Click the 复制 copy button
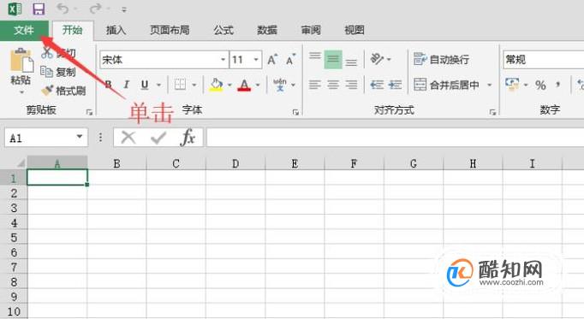 pyautogui.click(x=58, y=72)
